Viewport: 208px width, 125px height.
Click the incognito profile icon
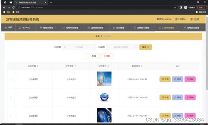pos(185,8)
